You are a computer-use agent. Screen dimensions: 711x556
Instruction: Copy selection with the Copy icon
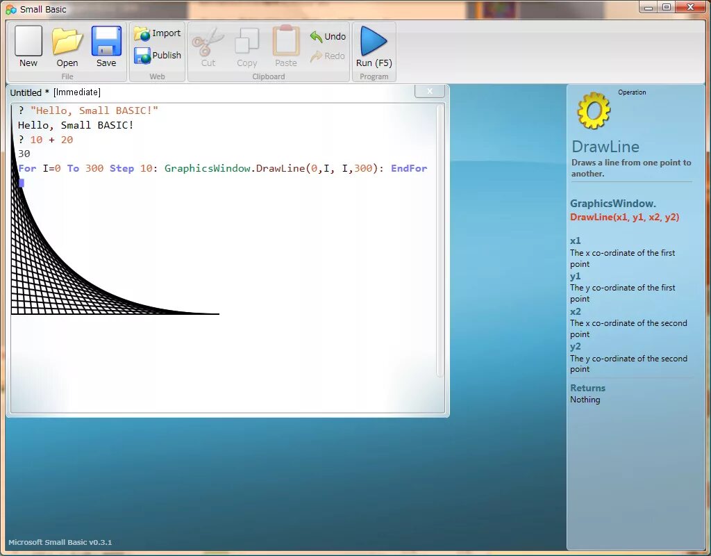tap(246, 47)
